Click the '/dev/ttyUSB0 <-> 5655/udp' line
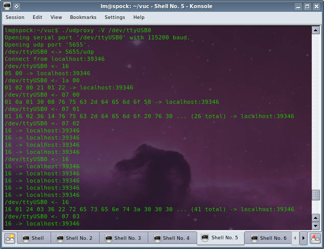 49,52
